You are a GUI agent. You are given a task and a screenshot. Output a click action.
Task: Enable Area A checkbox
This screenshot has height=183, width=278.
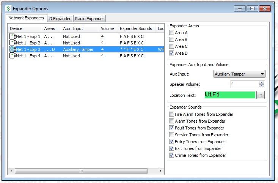[171, 33]
